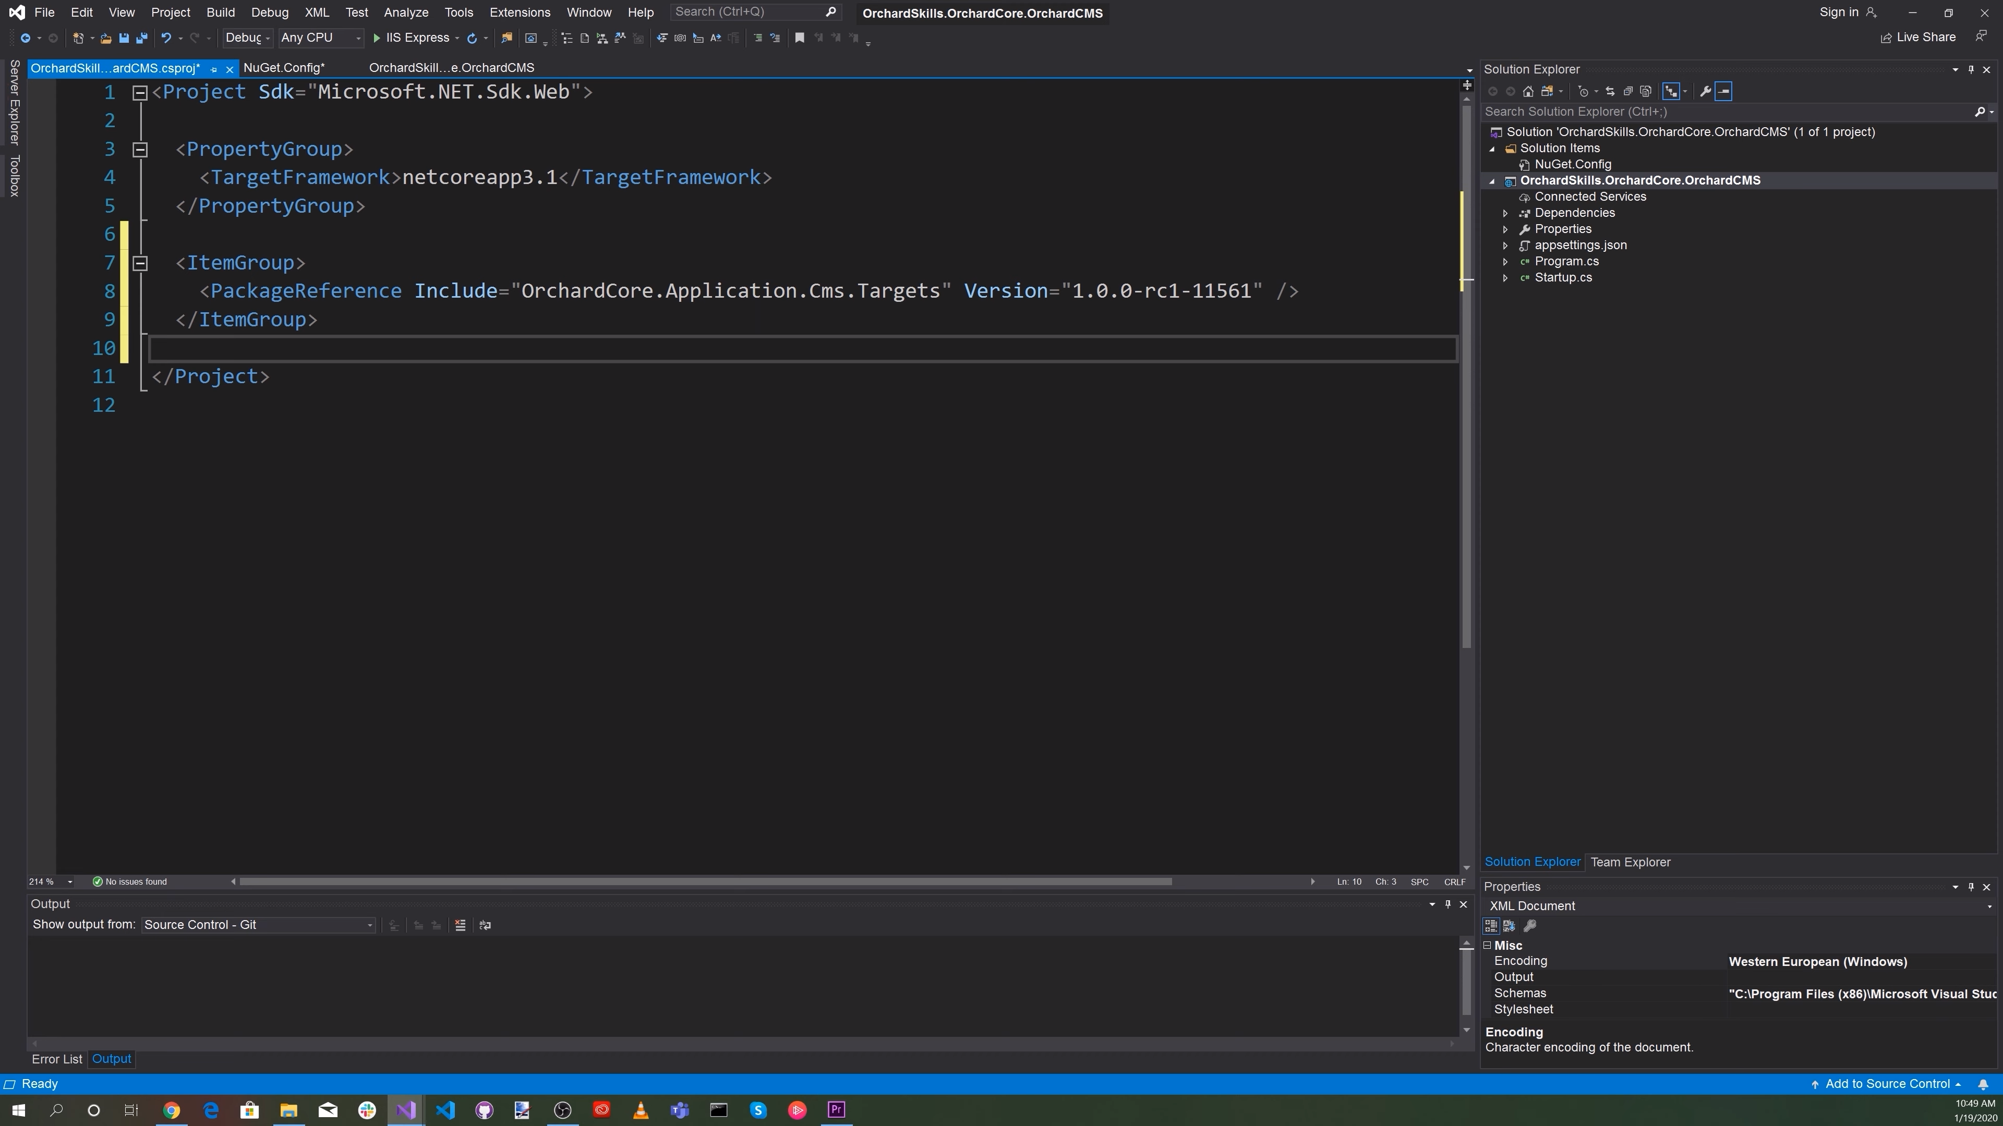2003x1126 pixels.
Task: Click the New Project toolbar icon
Action: 78,38
